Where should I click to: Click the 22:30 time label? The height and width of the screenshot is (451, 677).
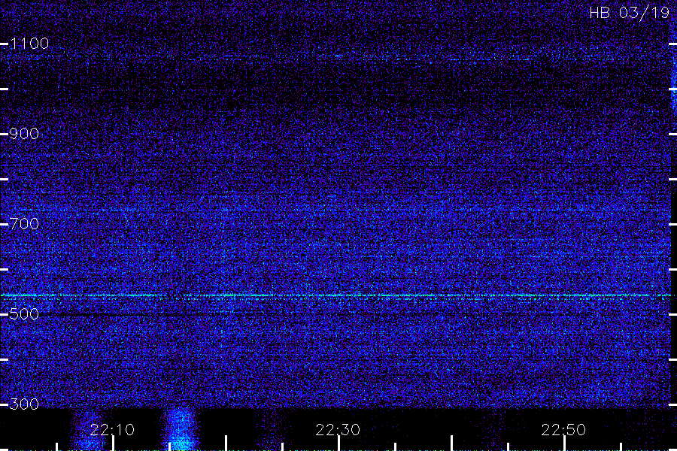pyautogui.click(x=338, y=430)
